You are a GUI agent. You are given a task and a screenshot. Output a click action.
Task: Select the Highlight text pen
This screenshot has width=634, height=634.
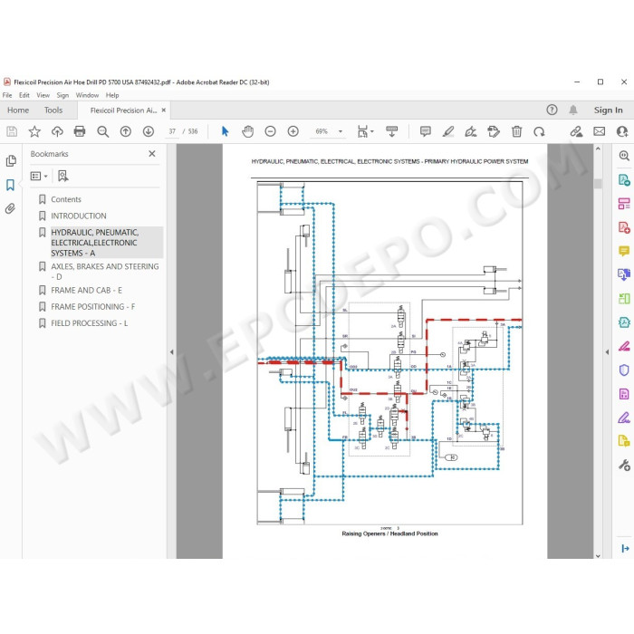[448, 131]
